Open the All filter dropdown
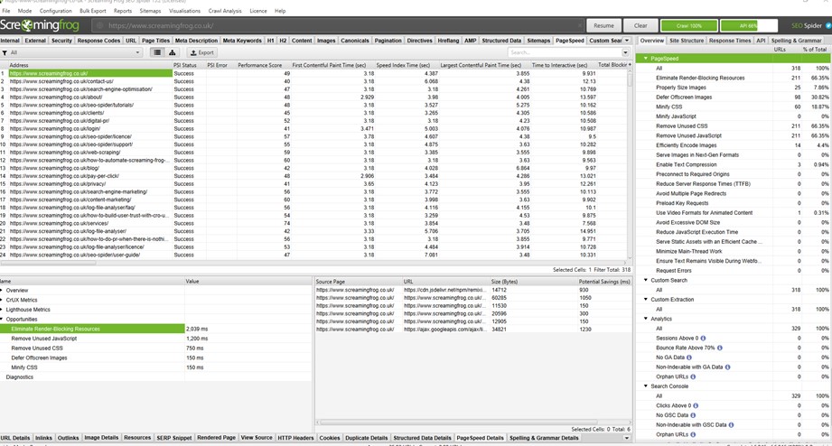The height and width of the screenshot is (446, 832). [74, 53]
